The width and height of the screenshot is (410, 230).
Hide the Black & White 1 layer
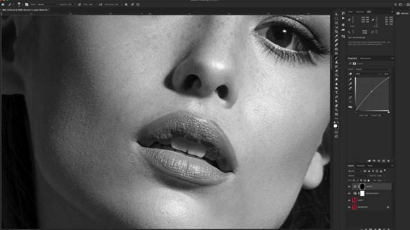[349, 194]
